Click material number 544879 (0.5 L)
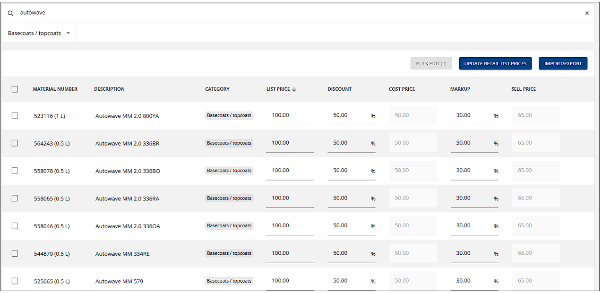Viewport: 602px width, 293px height. (x=52, y=254)
